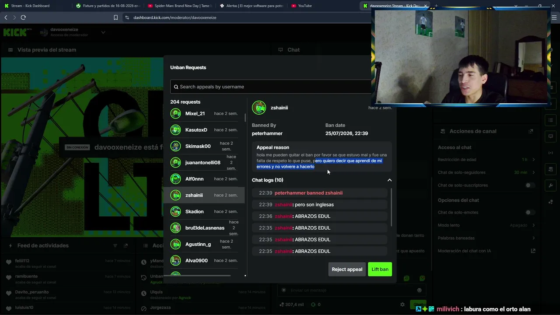Click the requests list horizontal scrollbar
The height and width of the screenshot is (315, 560).
click(200, 276)
